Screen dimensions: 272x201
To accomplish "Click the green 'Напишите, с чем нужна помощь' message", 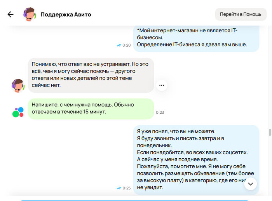I will 91,109.
